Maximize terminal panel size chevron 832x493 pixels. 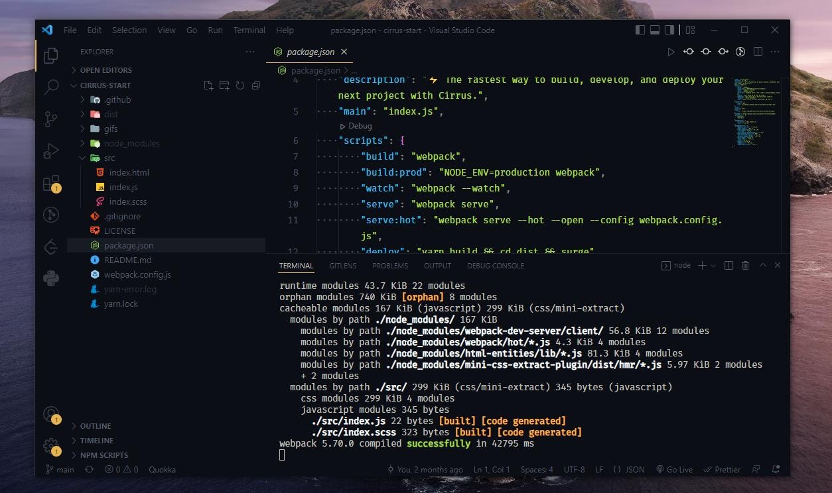(x=763, y=266)
